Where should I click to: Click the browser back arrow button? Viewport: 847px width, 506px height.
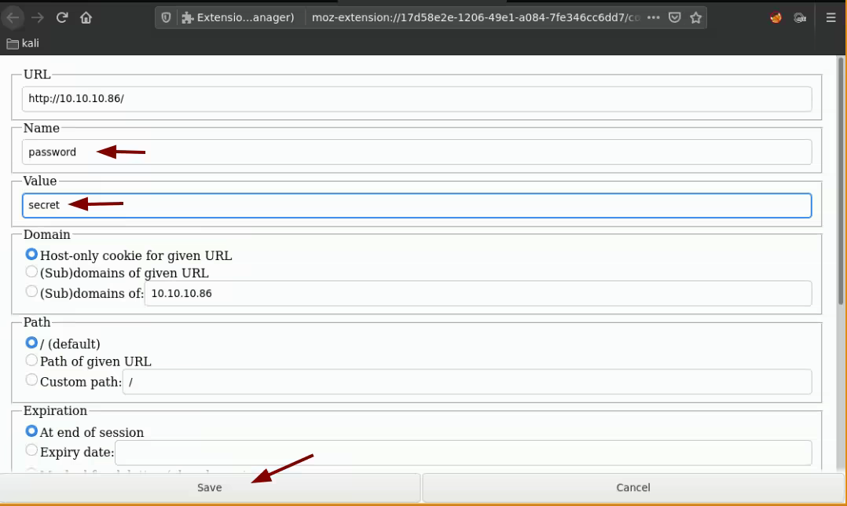[x=14, y=18]
